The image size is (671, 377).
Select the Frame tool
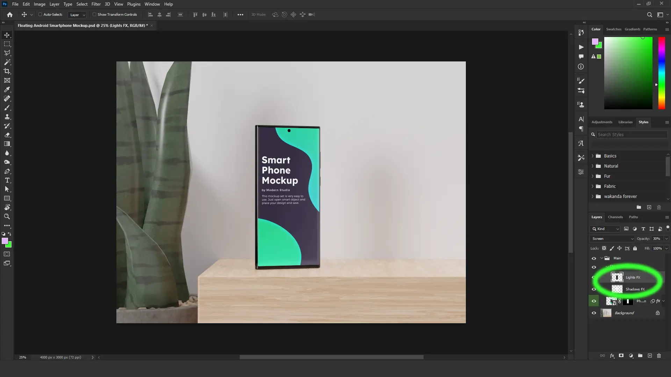7,80
